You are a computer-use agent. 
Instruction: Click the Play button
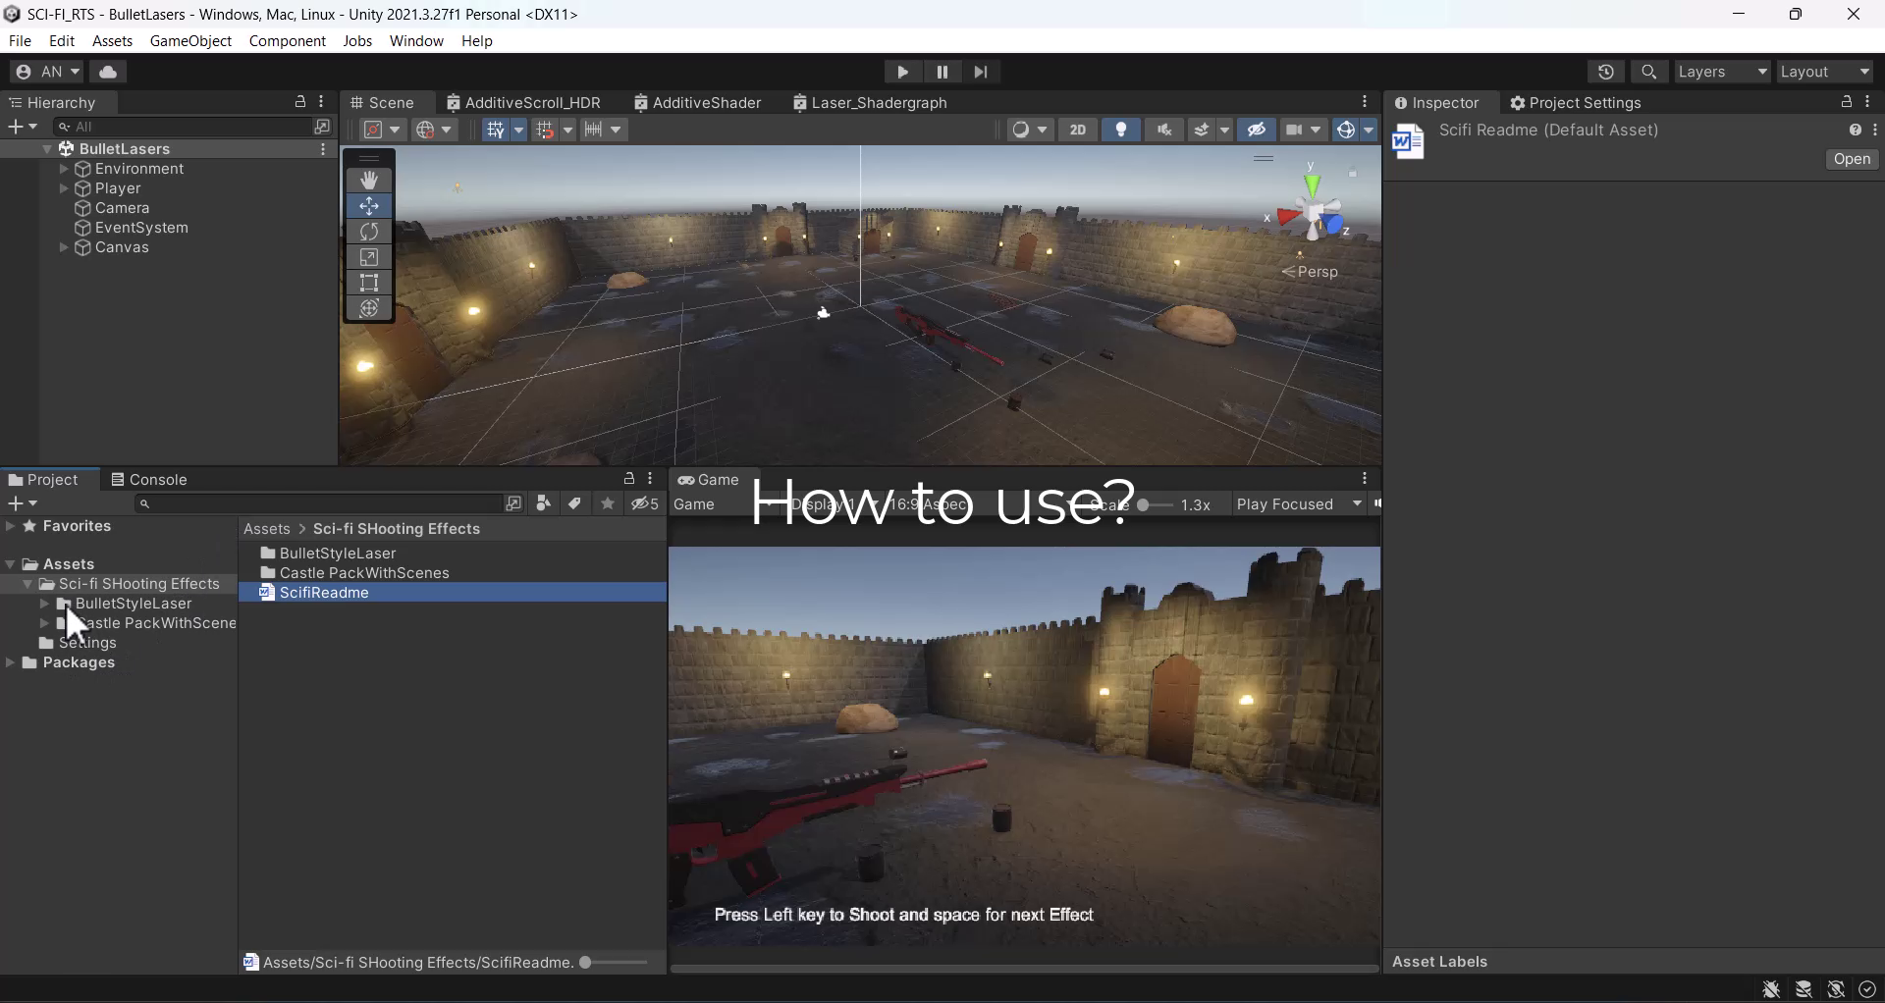[902, 72]
